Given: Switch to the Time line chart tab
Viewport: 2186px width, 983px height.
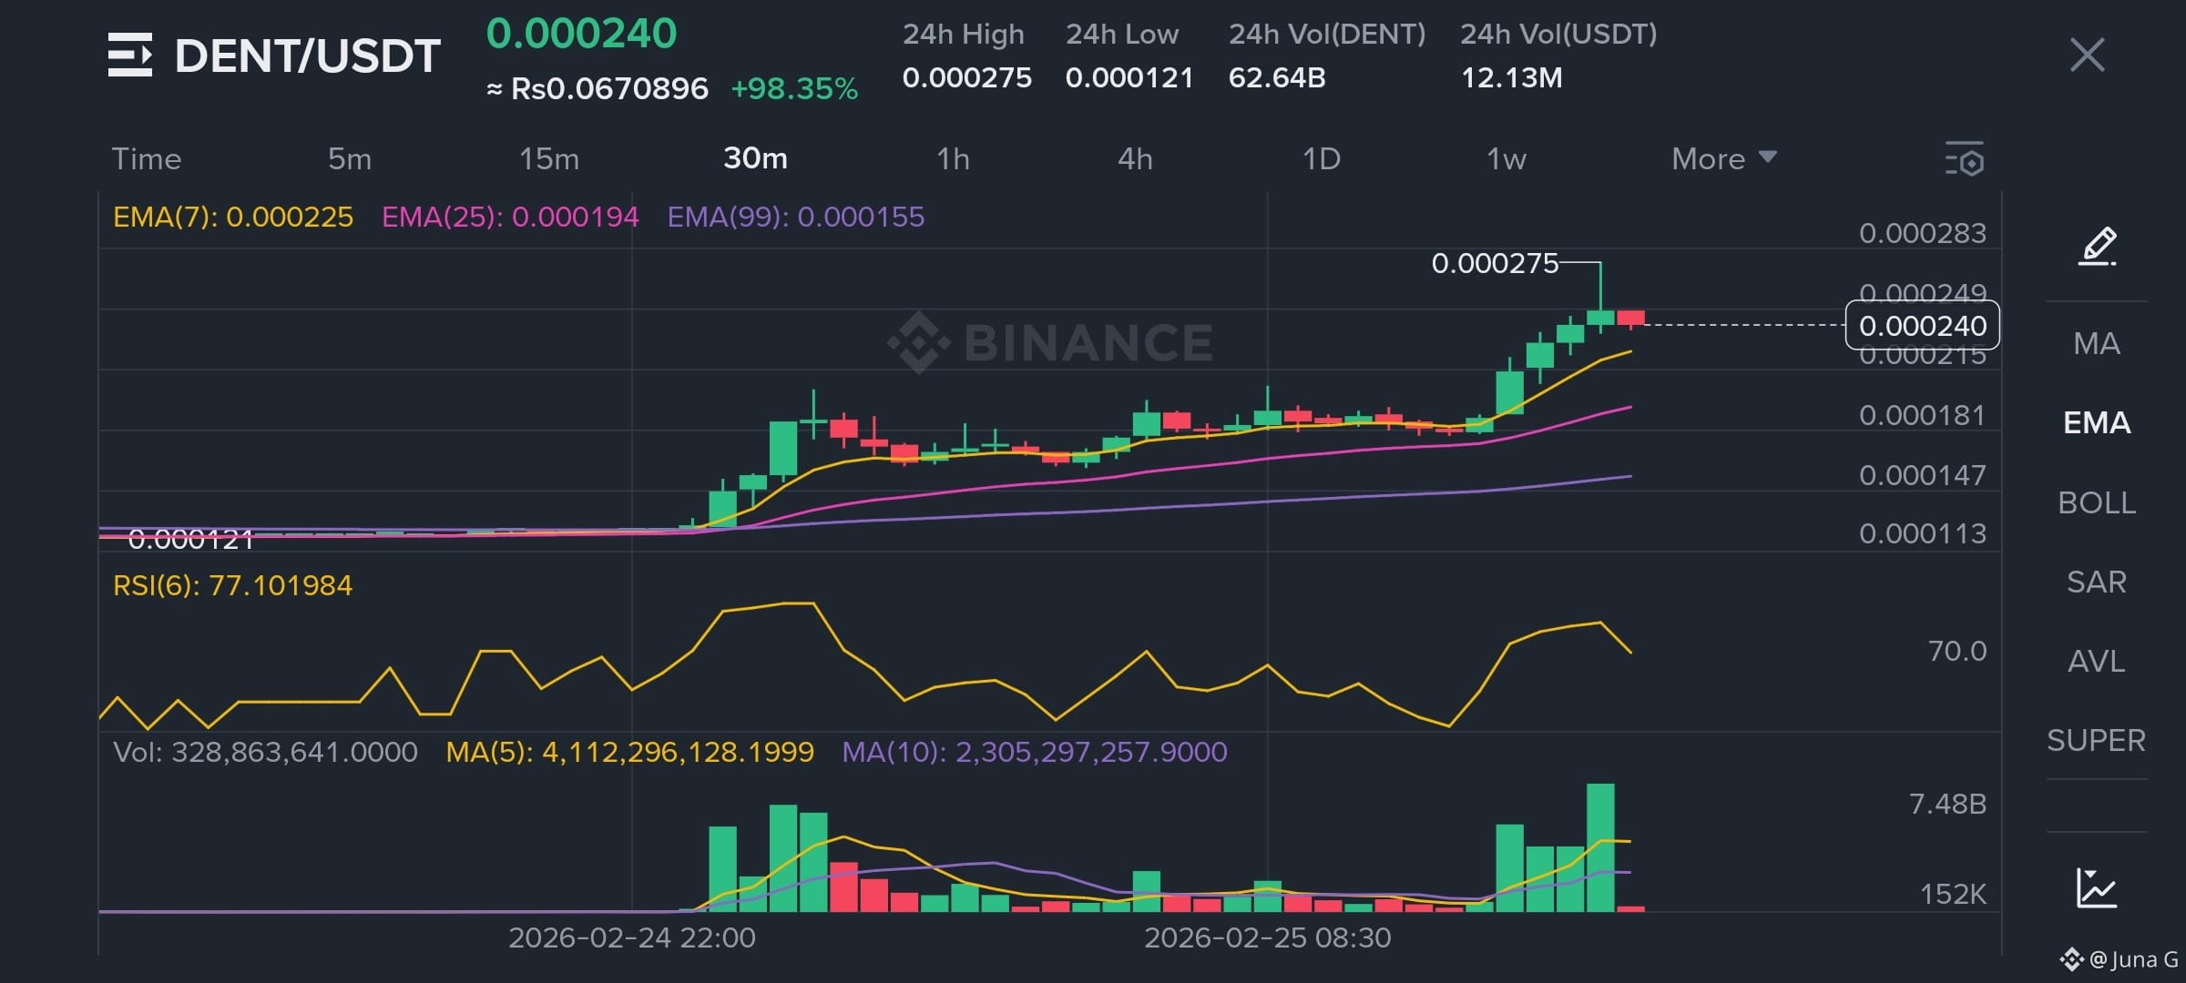Looking at the screenshot, I should (147, 158).
